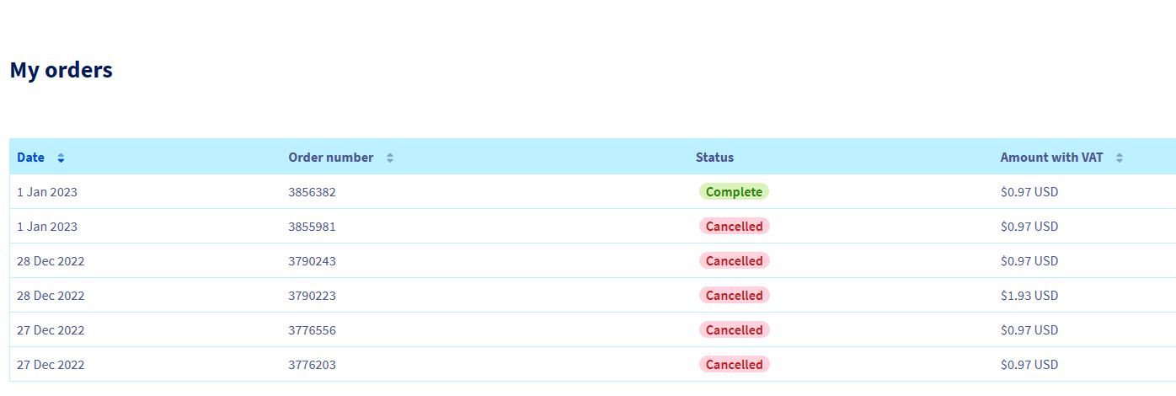
Task: Click the green Complete status badge
Action: [734, 192]
